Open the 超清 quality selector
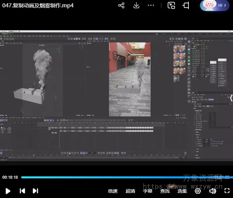233x198 pixels. click(x=130, y=191)
